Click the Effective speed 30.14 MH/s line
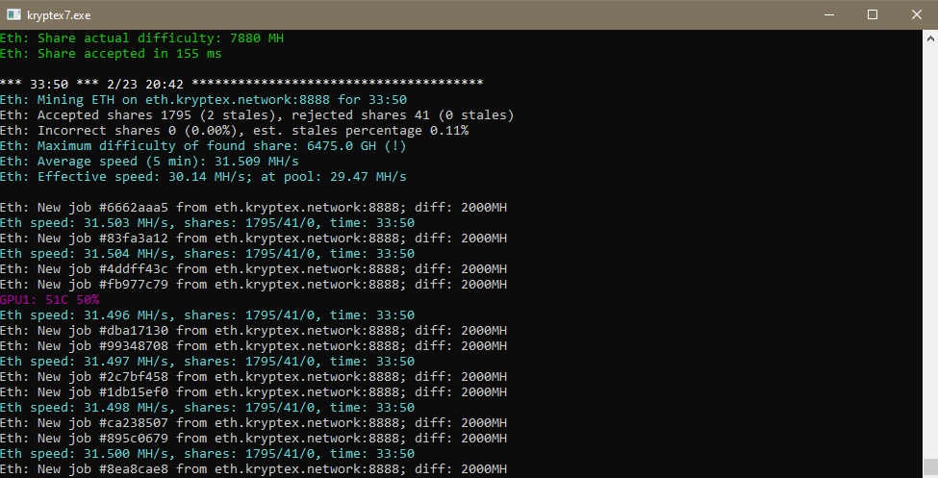The width and height of the screenshot is (938, 478). [203, 176]
